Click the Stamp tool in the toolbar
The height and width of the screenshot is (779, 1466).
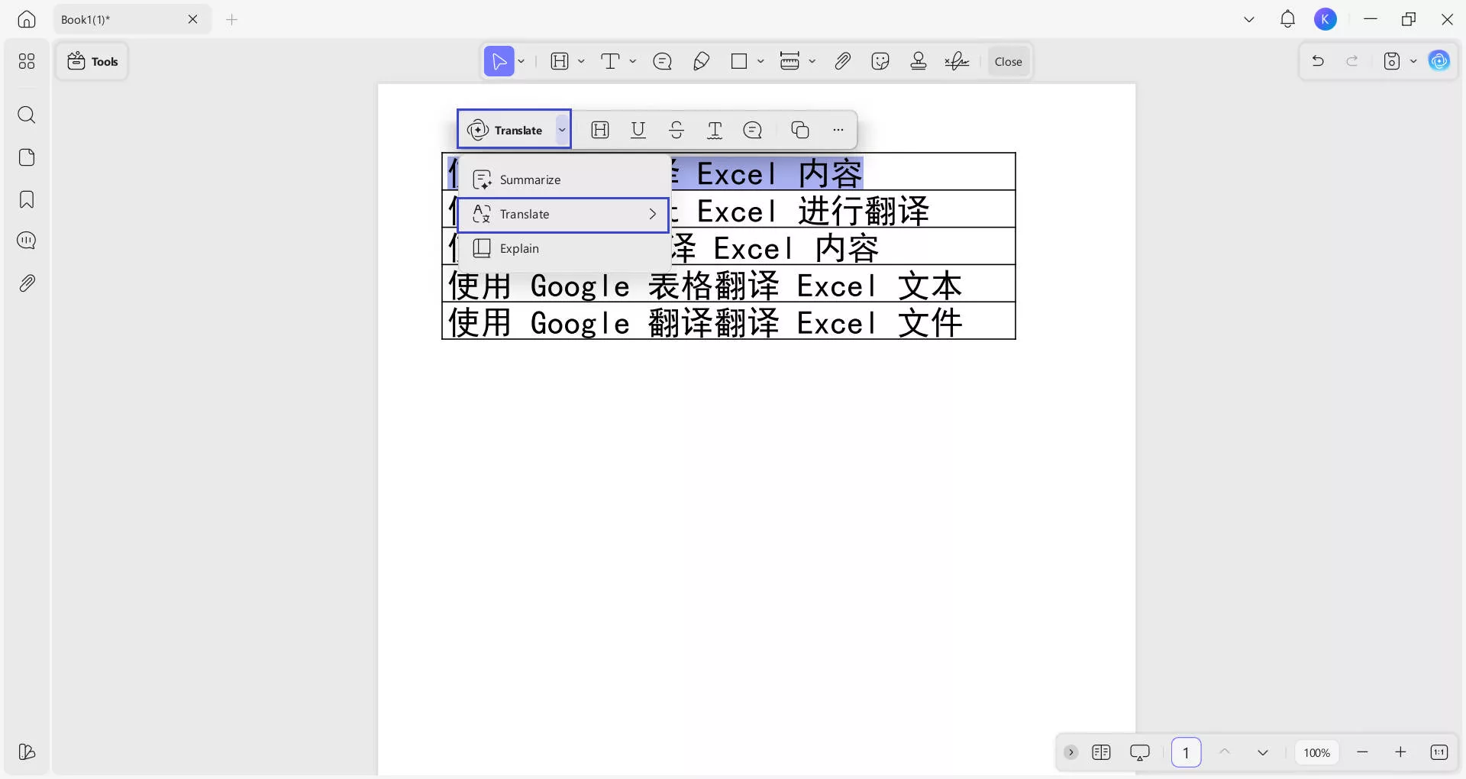(919, 61)
